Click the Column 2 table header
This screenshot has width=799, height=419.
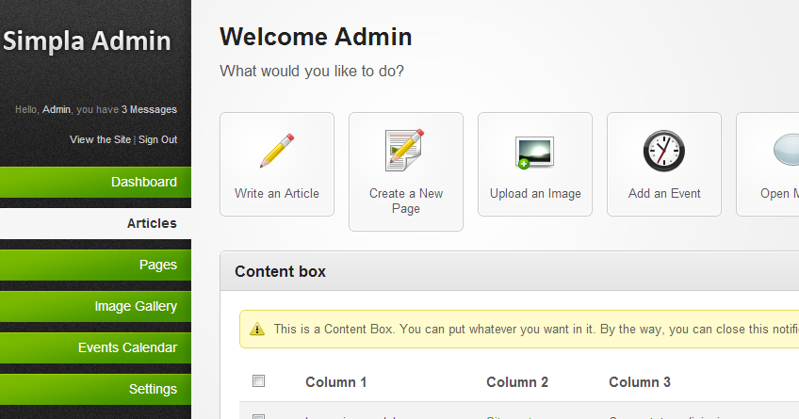[517, 382]
